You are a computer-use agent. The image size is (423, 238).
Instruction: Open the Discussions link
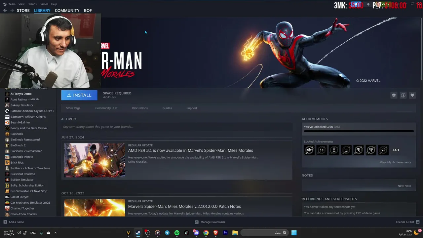tap(140, 108)
